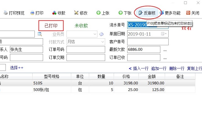Click the 打印预览 print preview toolbar button

coord(14,13)
